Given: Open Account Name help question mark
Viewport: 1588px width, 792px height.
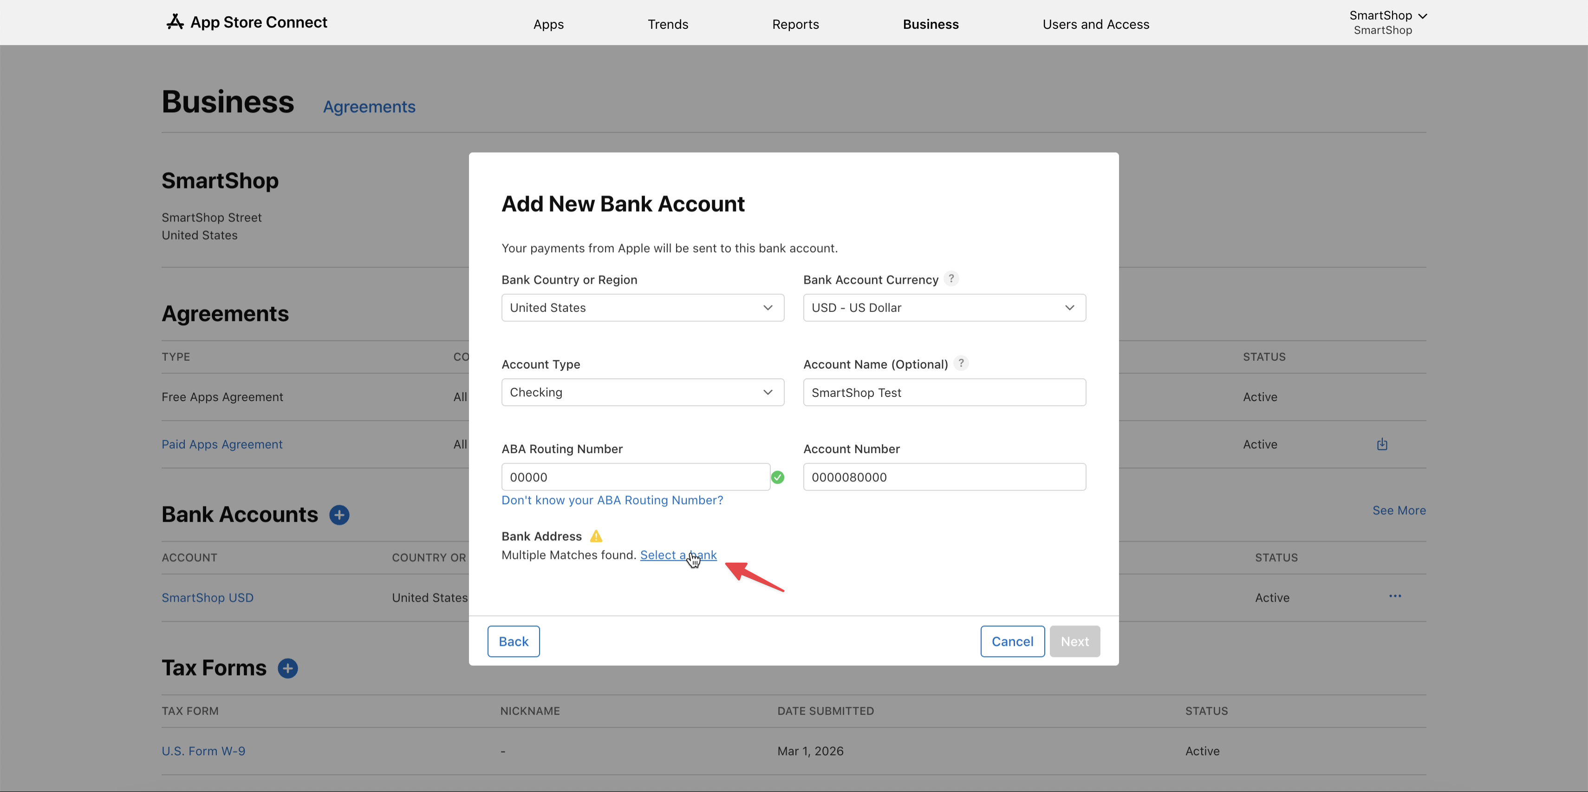Looking at the screenshot, I should point(961,363).
